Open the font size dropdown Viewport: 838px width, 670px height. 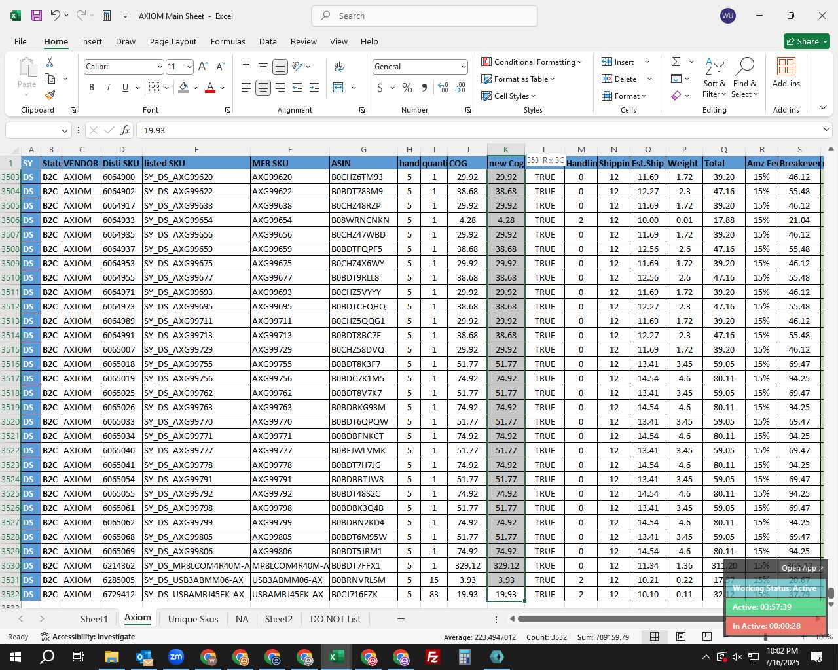click(x=189, y=67)
